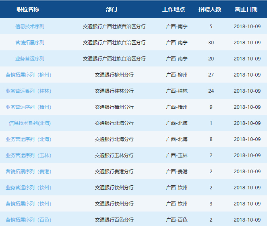267x226 pixels.
Task: Open 业务营运序列（梧州） job link
Action: click(x=29, y=107)
